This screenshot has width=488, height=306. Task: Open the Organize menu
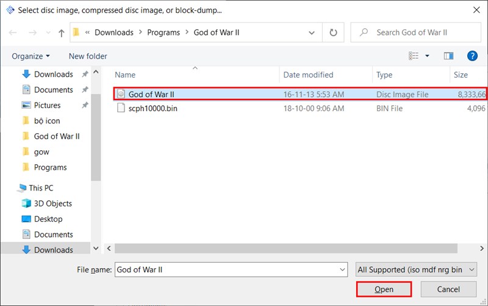click(30, 56)
